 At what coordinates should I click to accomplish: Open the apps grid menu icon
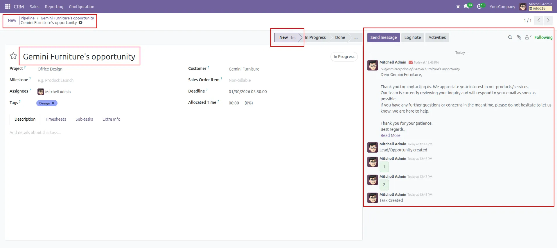(8, 6)
